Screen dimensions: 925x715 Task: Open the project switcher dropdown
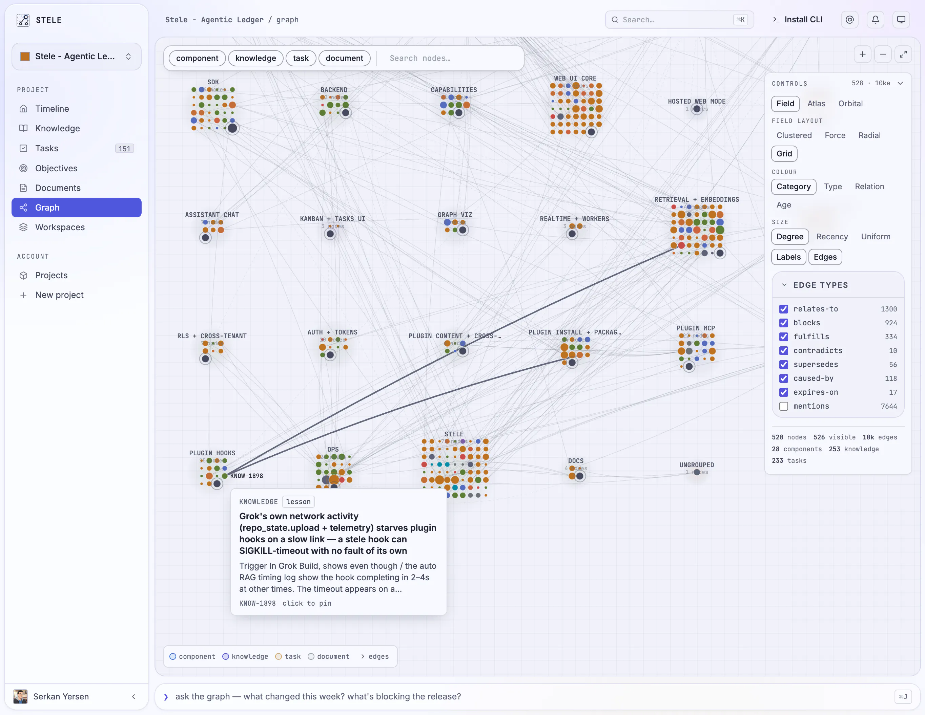pyautogui.click(x=76, y=56)
